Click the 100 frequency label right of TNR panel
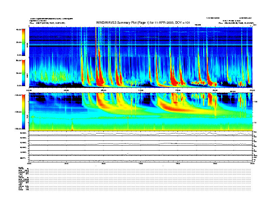The height and width of the screenshot is (210, 272). click(256, 102)
